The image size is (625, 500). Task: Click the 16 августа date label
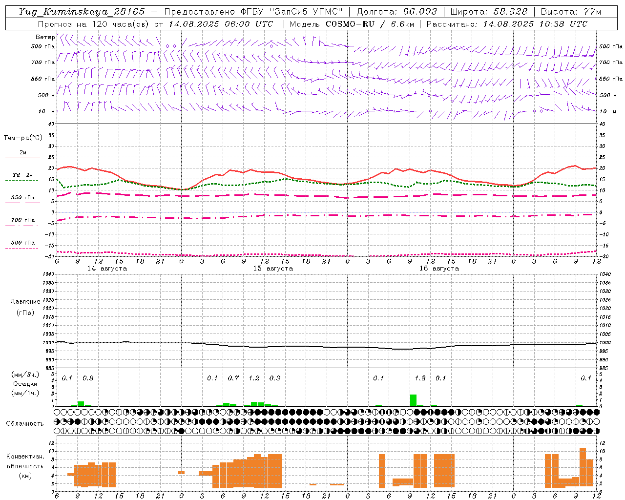tap(439, 269)
